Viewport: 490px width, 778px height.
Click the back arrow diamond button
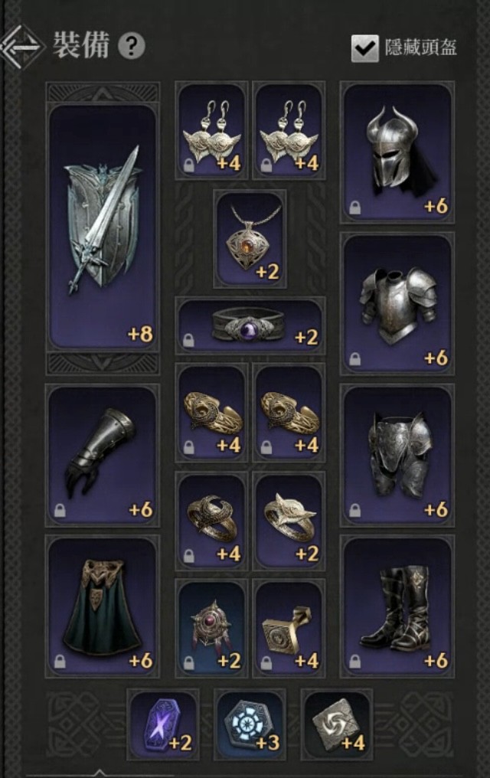point(22,47)
